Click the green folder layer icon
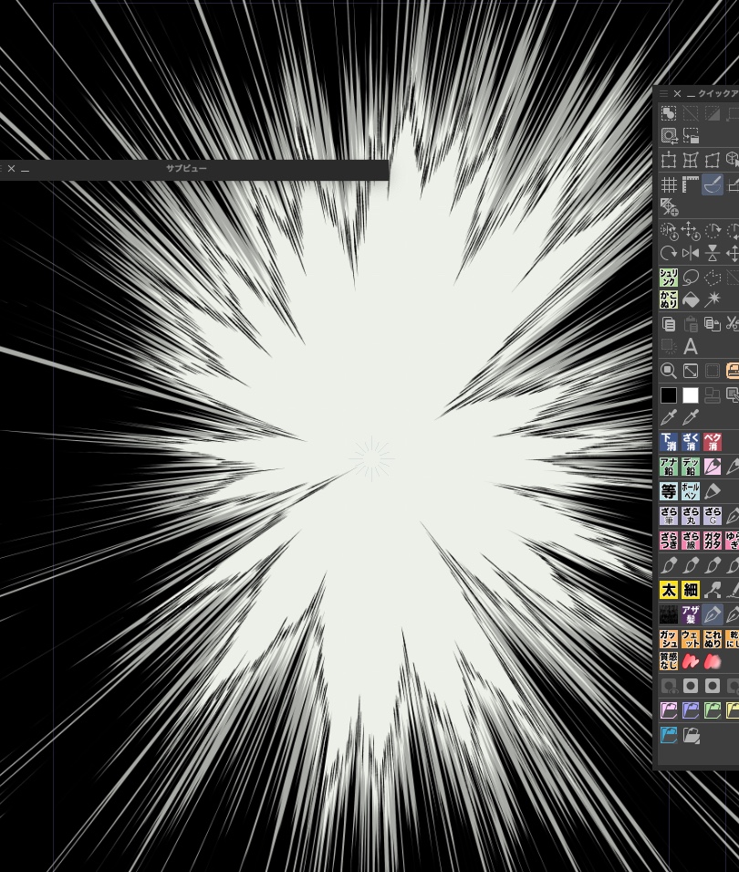Image resolution: width=739 pixels, height=872 pixels. coord(713,710)
